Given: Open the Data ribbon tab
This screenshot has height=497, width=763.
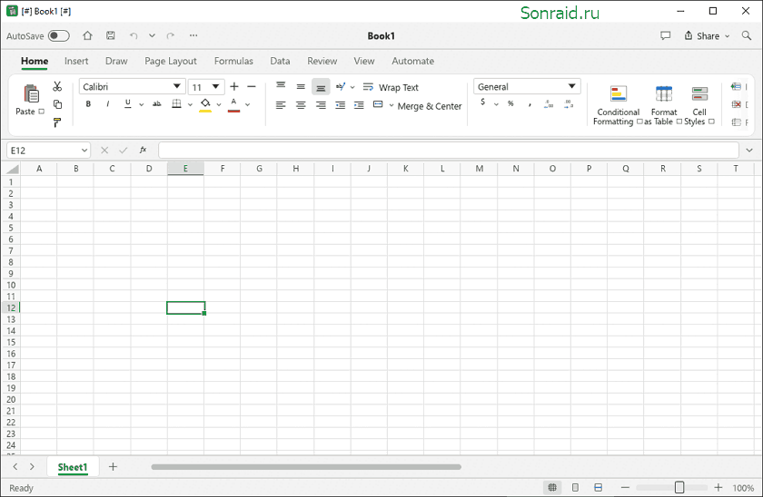Looking at the screenshot, I should (x=280, y=61).
